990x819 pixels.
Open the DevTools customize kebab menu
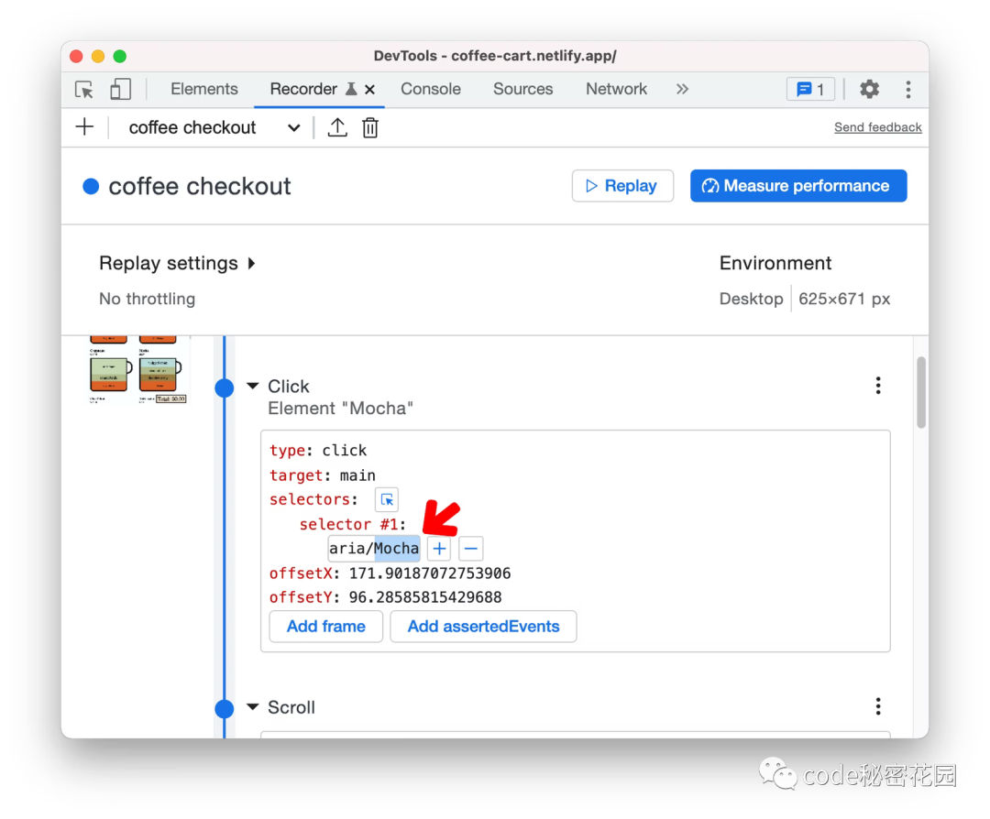907,89
